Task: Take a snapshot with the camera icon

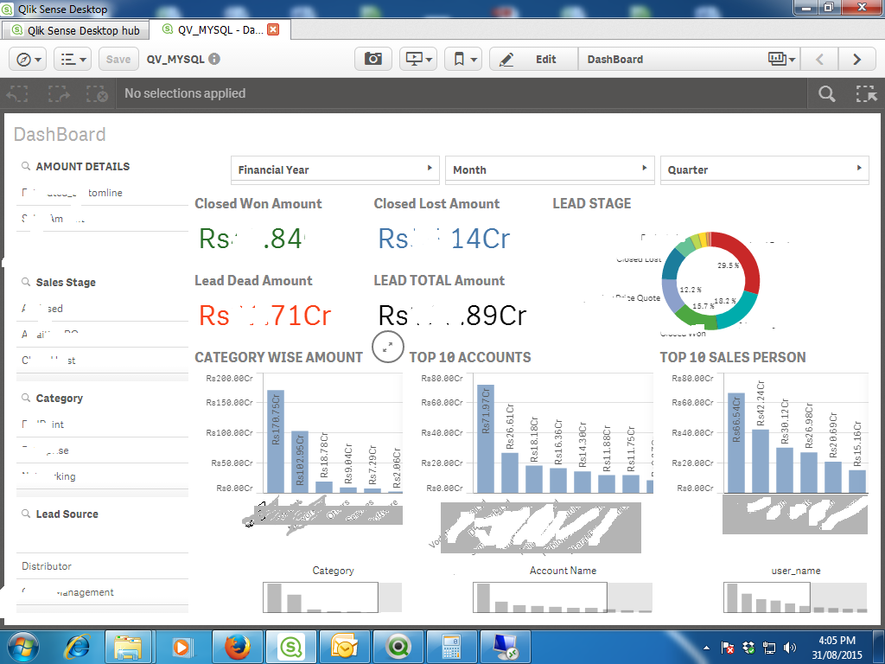Action: pos(373,59)
